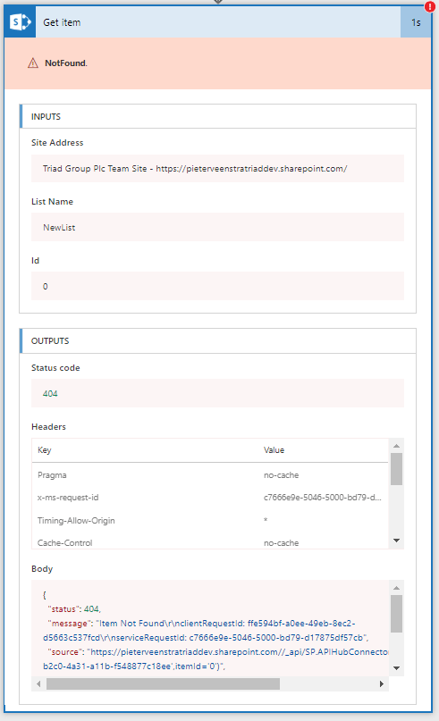
Task: Click the Body scroll up arrow
Action: point(397,588)
